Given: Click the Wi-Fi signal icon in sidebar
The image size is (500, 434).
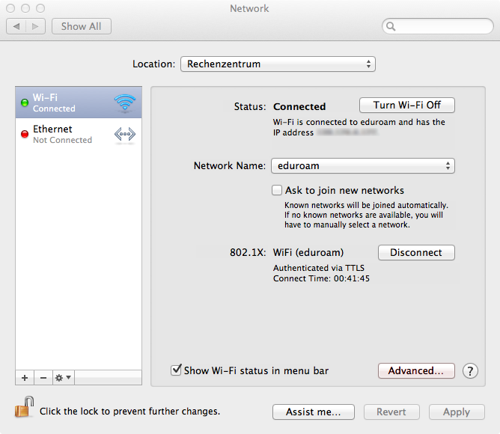Looking at the screenshot, I should 125,103.
